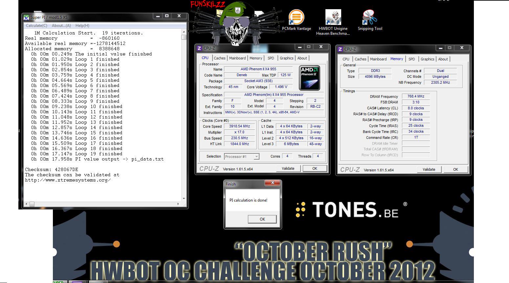
Task: Minimize the CPU-Z CPU window
Action: pyautogui.click(x=300, y=47)
